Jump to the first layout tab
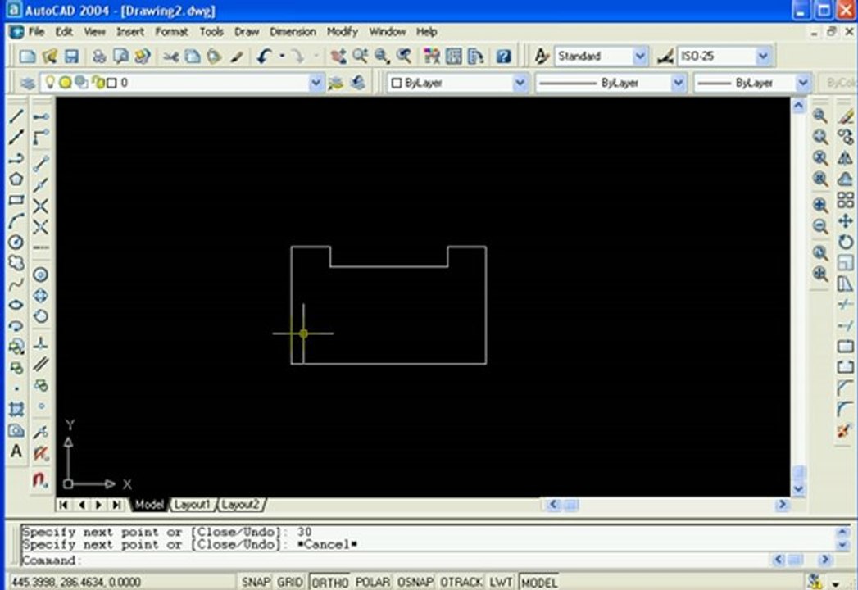858x590 pixels. click(x=63, y=505)
